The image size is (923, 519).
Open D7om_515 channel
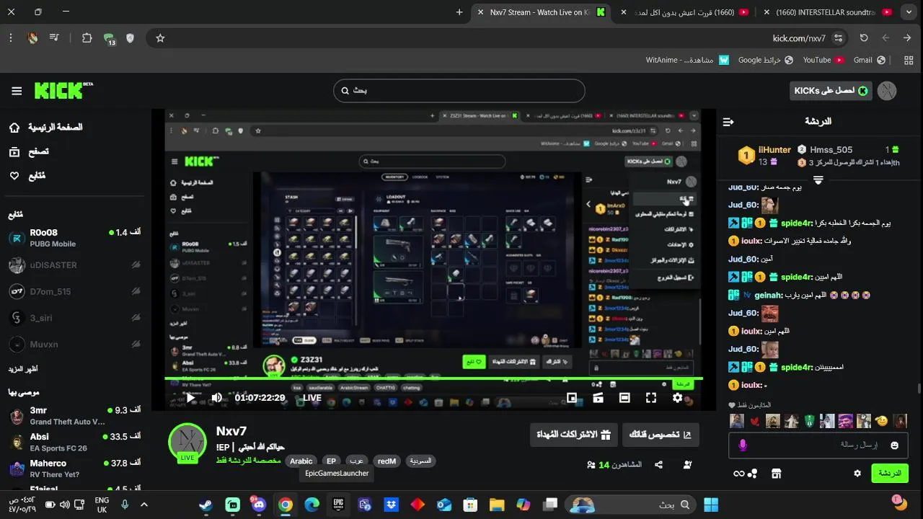tap(74, 291)
